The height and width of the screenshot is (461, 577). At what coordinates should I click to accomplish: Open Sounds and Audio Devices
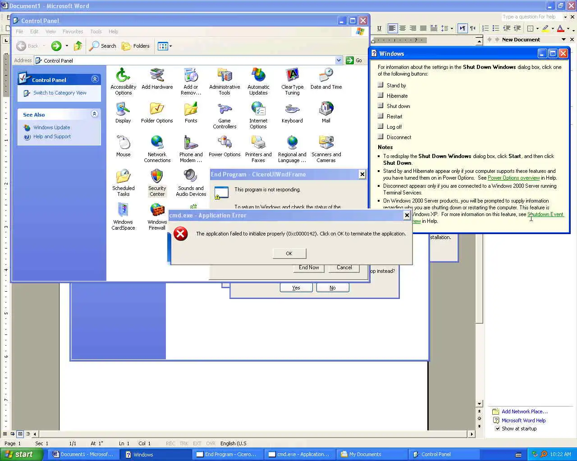[x=191, y=183]
